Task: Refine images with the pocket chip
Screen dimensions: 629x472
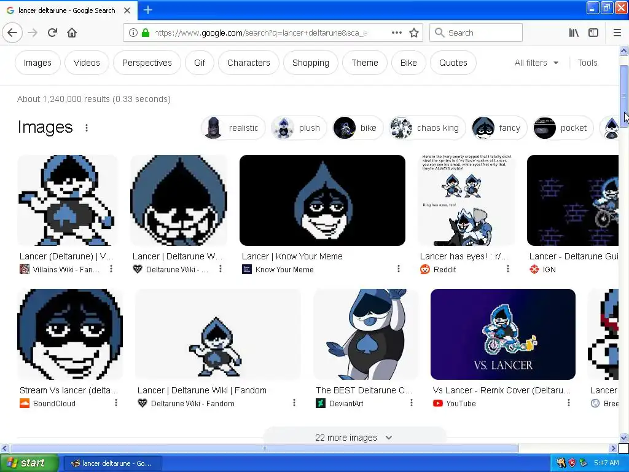Action: (x=563, y=128)
